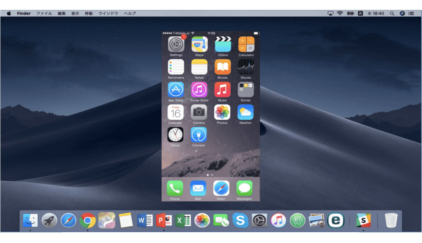The height and width of the screenshot is (243, 422).
Task: Open yellow Notes pad in Mac Dock
Action: point(126,221)
